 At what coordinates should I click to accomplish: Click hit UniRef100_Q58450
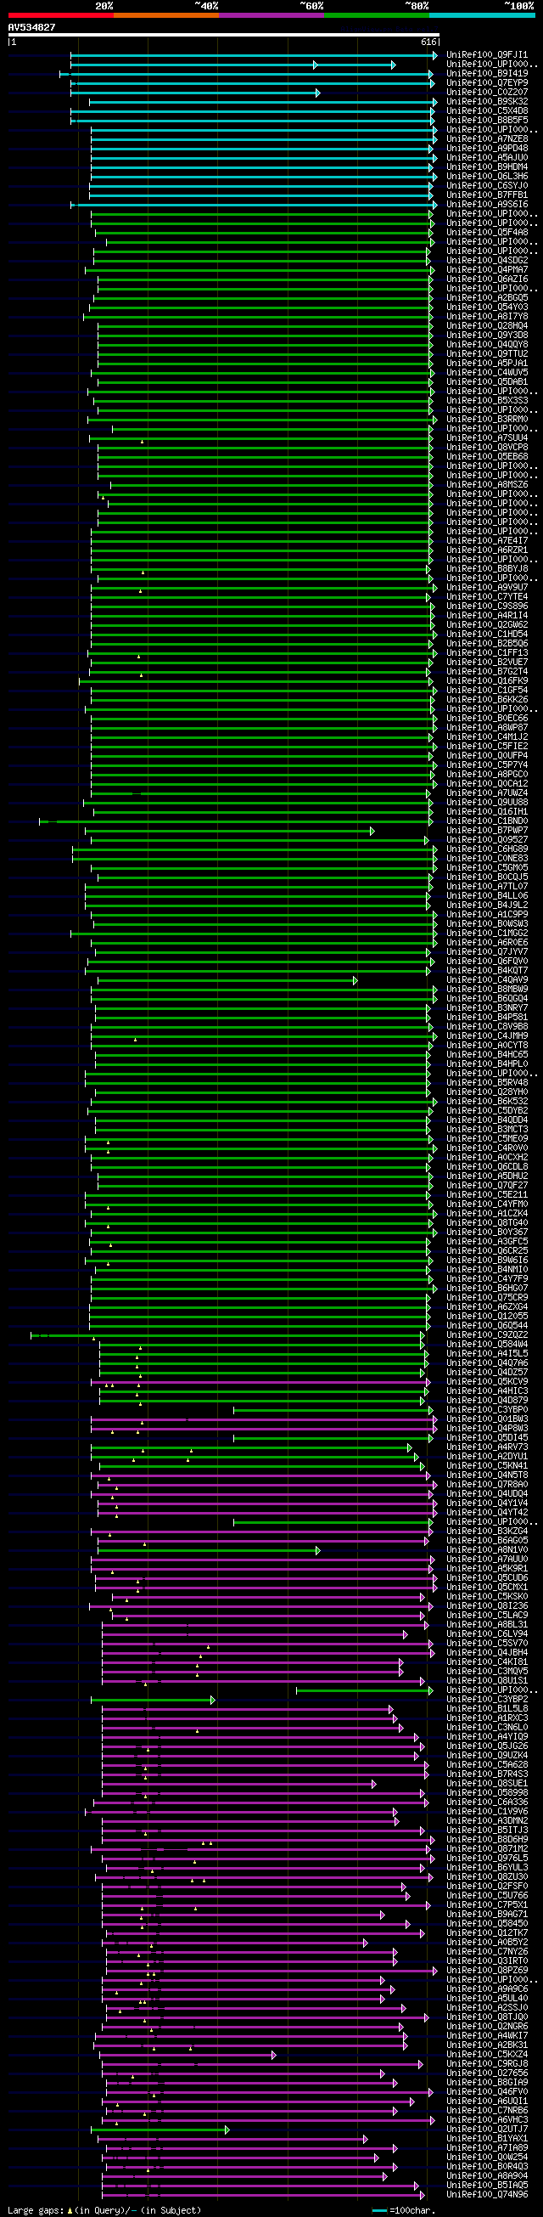pos(487,1925)
